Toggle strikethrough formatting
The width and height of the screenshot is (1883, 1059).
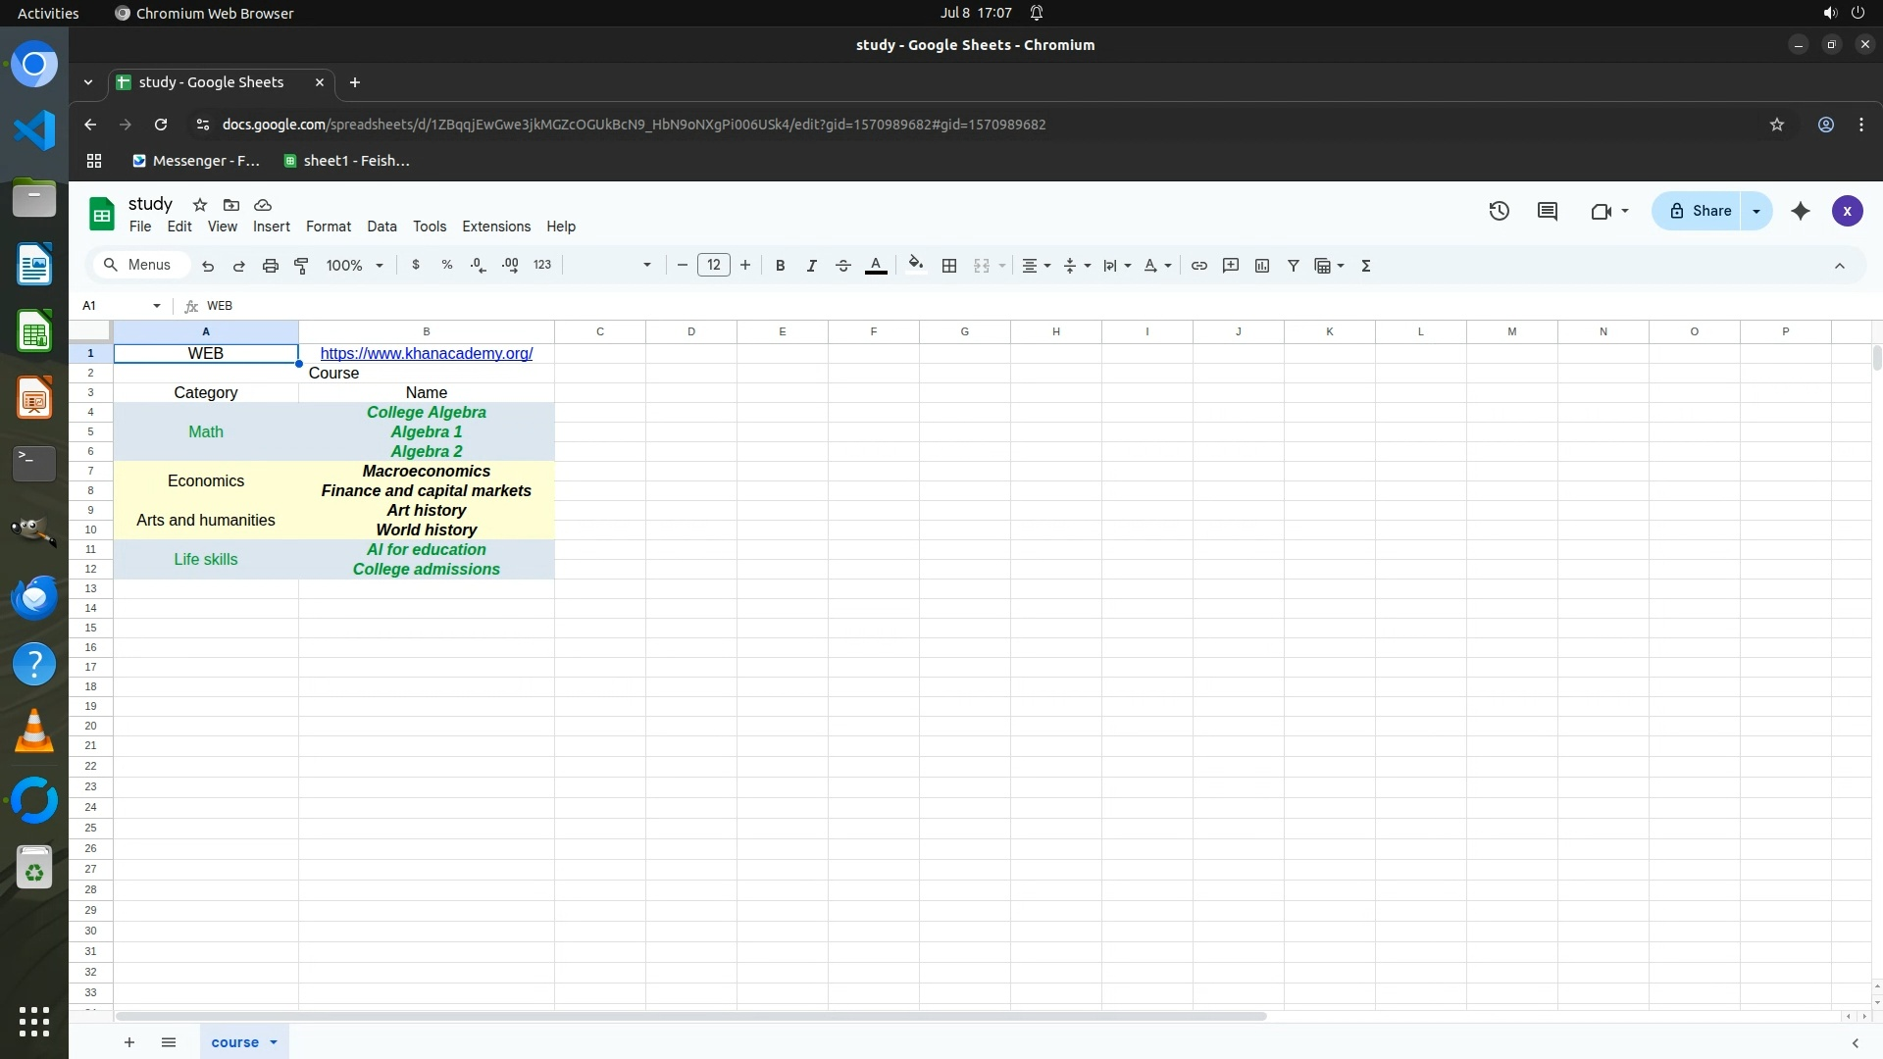point(843,266)
